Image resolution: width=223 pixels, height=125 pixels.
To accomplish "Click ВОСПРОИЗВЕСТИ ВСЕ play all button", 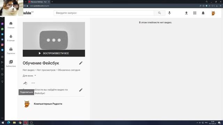I will click(54, 53).
